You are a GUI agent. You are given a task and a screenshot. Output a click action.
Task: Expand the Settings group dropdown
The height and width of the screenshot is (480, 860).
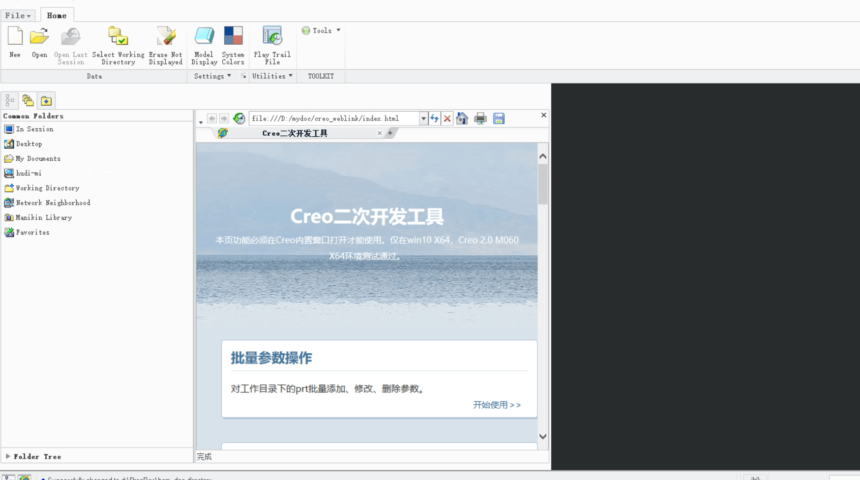[212, 76]
